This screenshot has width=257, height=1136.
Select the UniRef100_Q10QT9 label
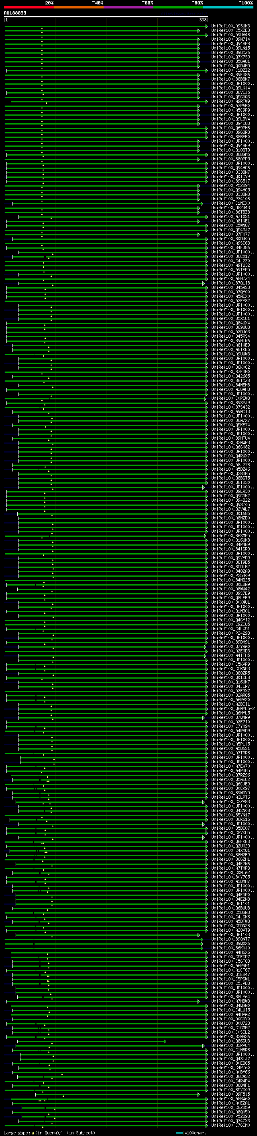coord(230,150)
